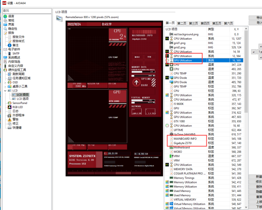
Task: Click the 查找 search field
Action: point(26,11)
